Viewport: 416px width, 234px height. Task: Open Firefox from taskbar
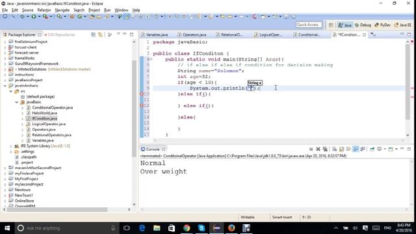click(231, 228)
